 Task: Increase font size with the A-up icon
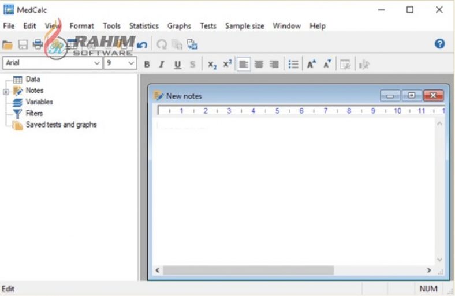[x=311, y=64]
